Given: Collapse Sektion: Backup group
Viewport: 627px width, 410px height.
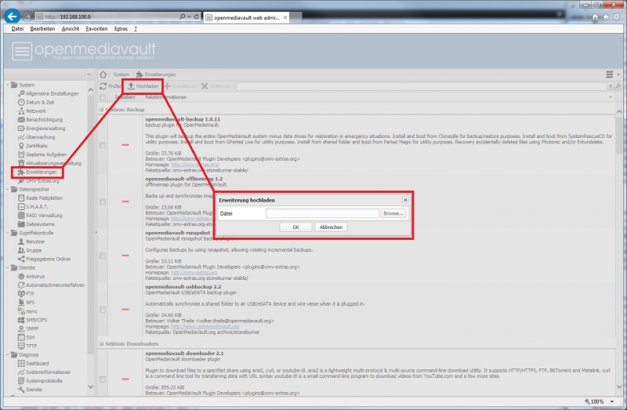Looking at the screenshot, I should [101, 110].
